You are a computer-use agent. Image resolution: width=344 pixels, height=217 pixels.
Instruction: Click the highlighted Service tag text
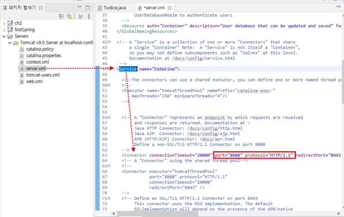[x=128, y=69]
